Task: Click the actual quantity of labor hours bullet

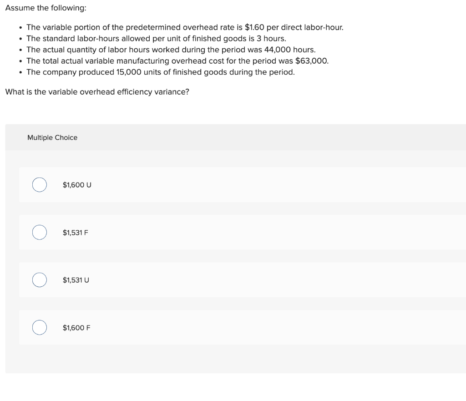Action: coord(171,50)
